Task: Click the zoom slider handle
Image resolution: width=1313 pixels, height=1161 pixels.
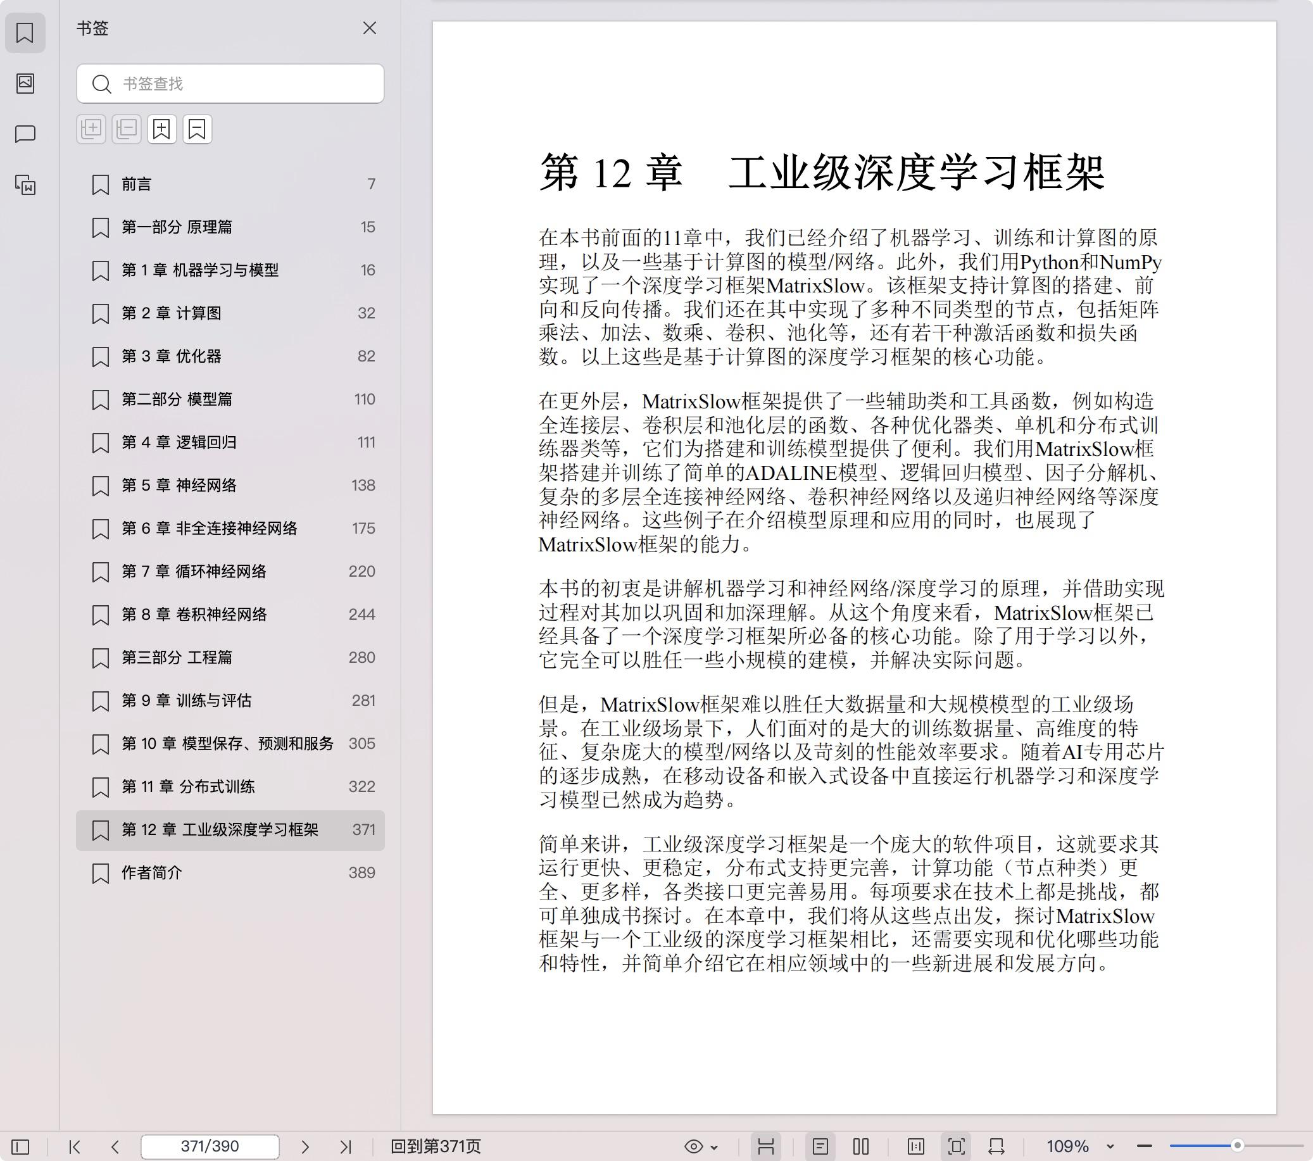Action: coord(1237,1146)
